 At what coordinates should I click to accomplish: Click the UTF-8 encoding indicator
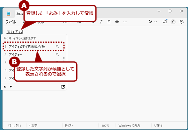pos(158,126)
